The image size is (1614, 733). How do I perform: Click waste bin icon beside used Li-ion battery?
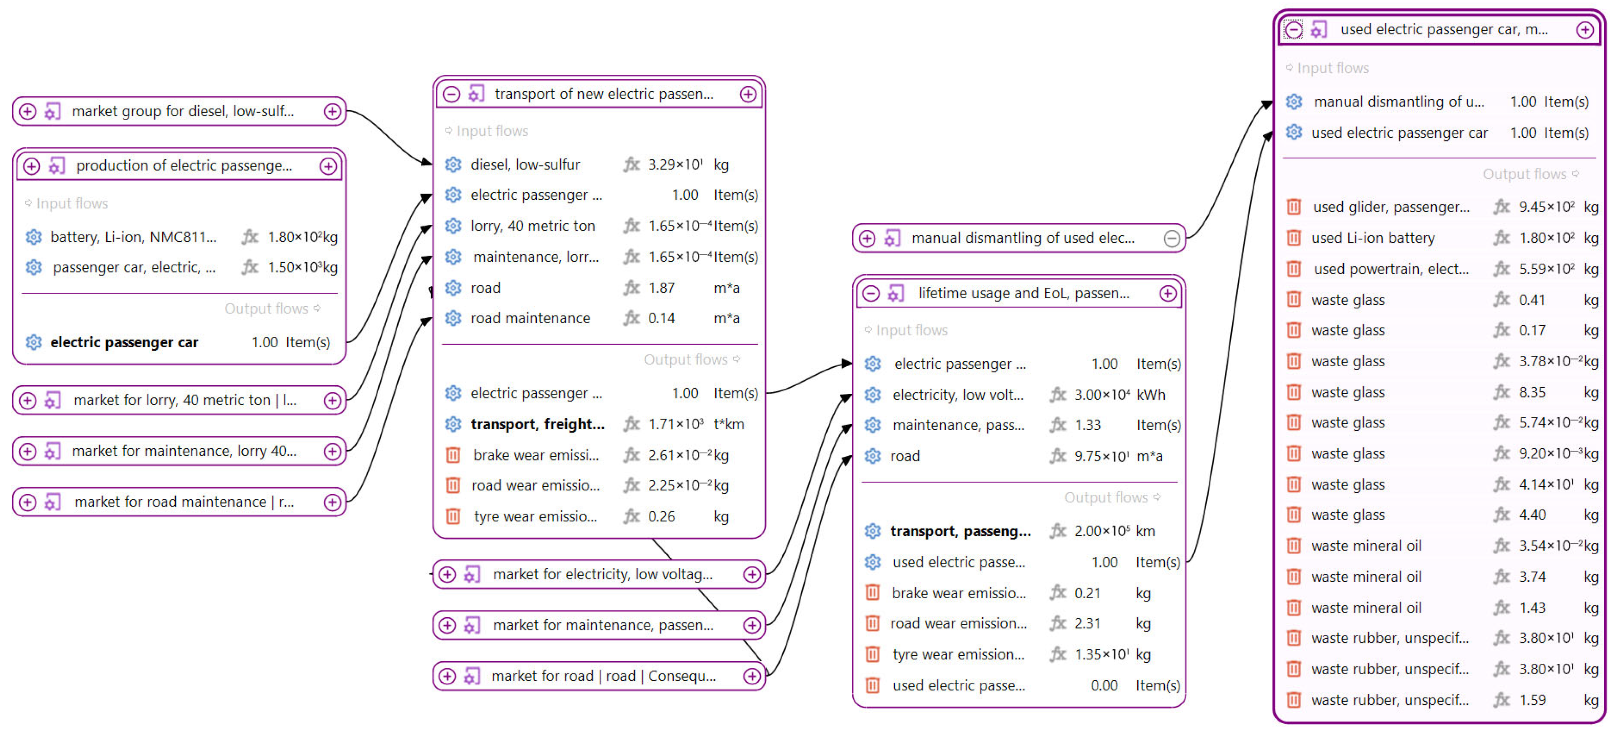(1293, 238)
